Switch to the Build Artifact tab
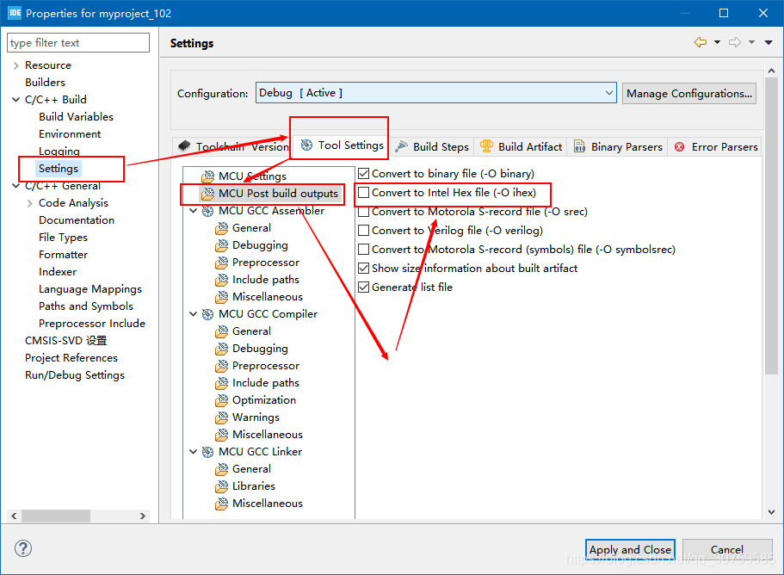The height and width of the screenshot is (575, 784). click(x=521, y=147)
